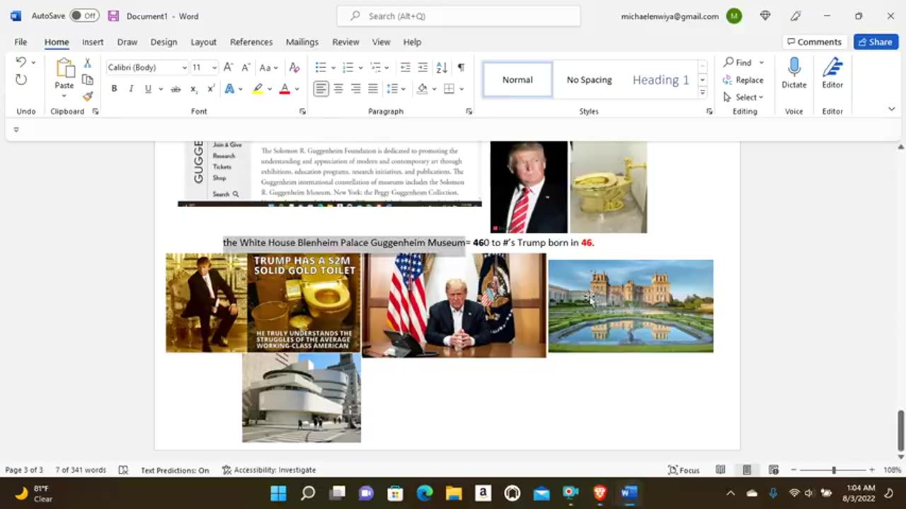The image size is (906, 509).
Task: Toggle Focus mode in status bar
Action: click(684, 469)
